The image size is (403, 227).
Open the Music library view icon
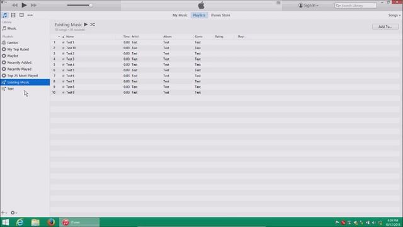[5, 15]
